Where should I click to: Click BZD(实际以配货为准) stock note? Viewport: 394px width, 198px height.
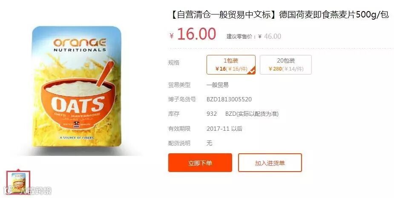(x=252, y=114)
